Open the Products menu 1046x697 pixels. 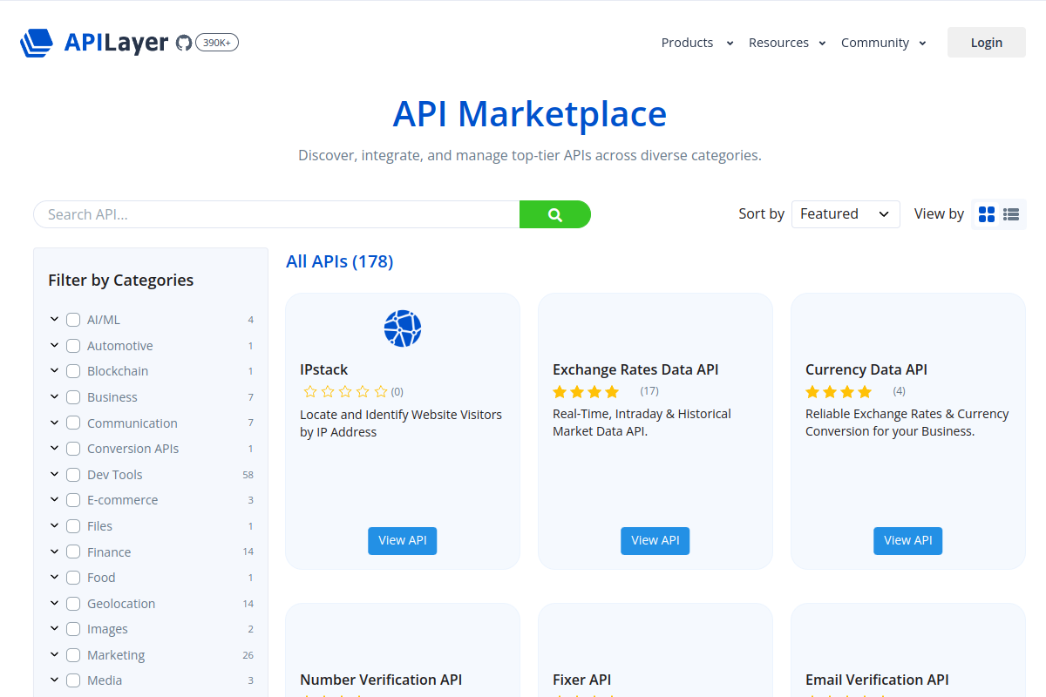697,43
